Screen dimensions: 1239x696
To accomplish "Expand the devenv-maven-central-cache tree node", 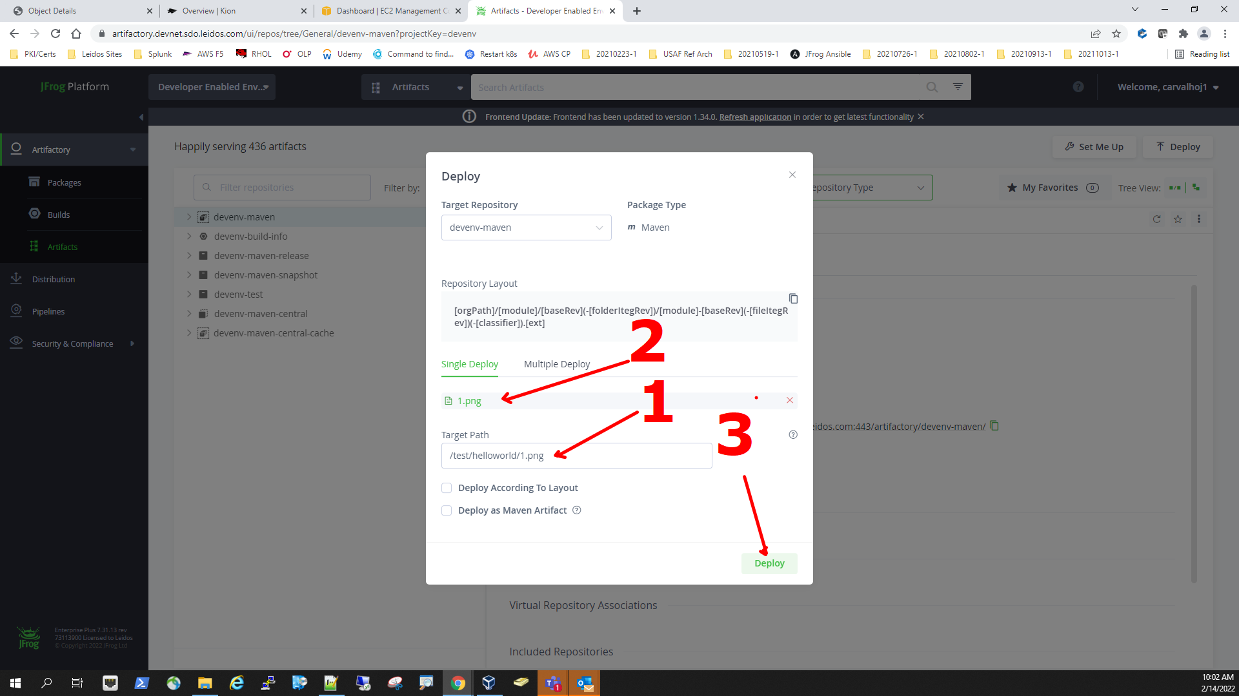I will (189, 333).
